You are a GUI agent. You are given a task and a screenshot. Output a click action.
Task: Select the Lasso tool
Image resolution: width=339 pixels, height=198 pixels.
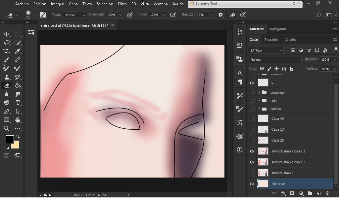tap(6, 43)
